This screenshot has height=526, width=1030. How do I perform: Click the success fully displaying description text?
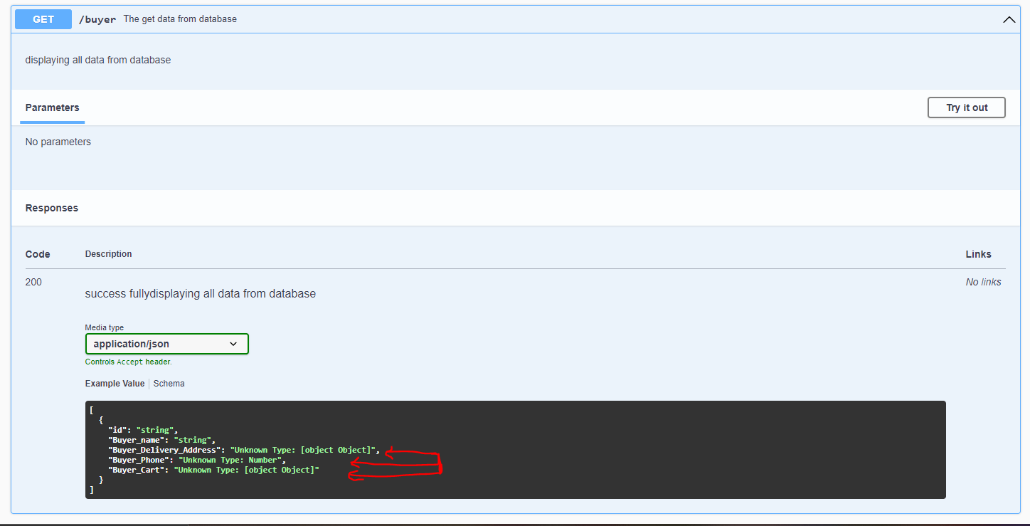click(200, 293)
